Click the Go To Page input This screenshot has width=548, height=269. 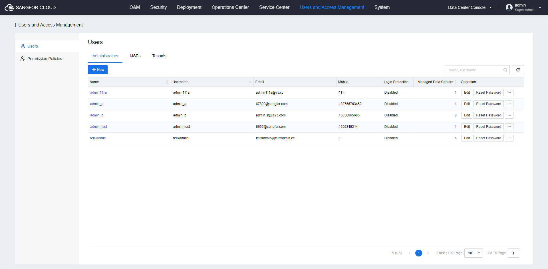click(513, 253)
